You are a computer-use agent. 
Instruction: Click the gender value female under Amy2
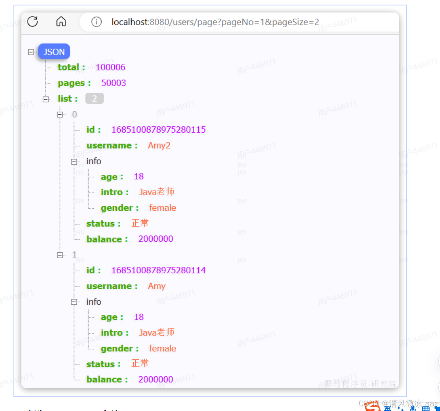coord(163,208)
